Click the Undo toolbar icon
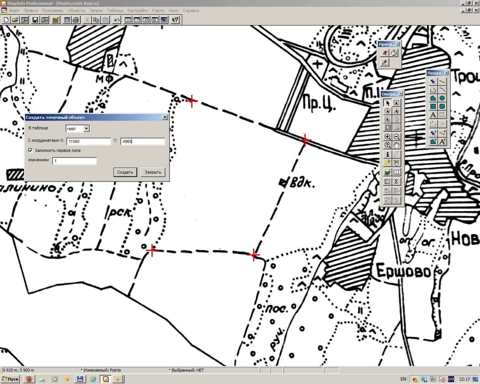This screenshot has height=384, width=480. (x=117, y=20)
